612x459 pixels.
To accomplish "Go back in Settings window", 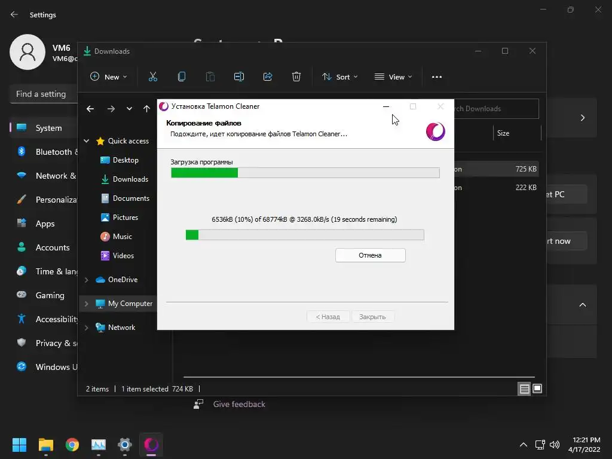I will [x=14, y=14].
